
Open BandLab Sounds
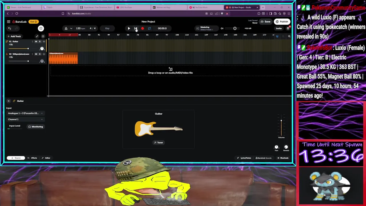click(263, 158)
